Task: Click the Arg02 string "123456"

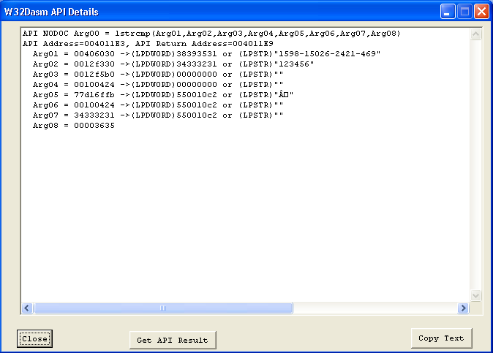Action: tap(293, 64)
